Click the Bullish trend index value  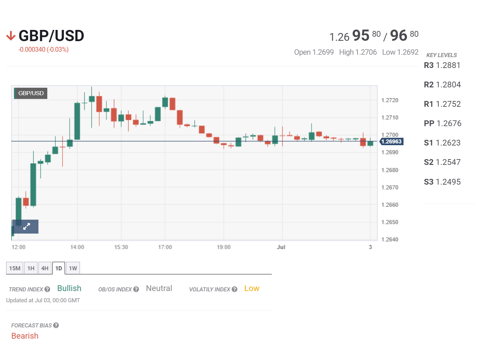coord(69,288)
